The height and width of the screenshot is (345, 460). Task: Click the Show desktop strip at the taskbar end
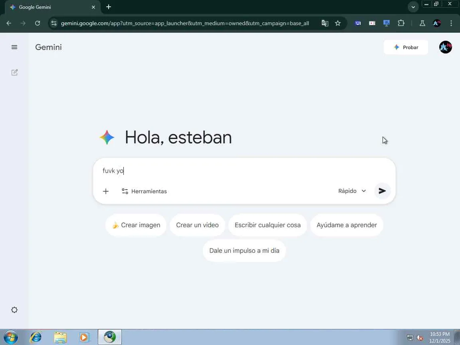457,337
